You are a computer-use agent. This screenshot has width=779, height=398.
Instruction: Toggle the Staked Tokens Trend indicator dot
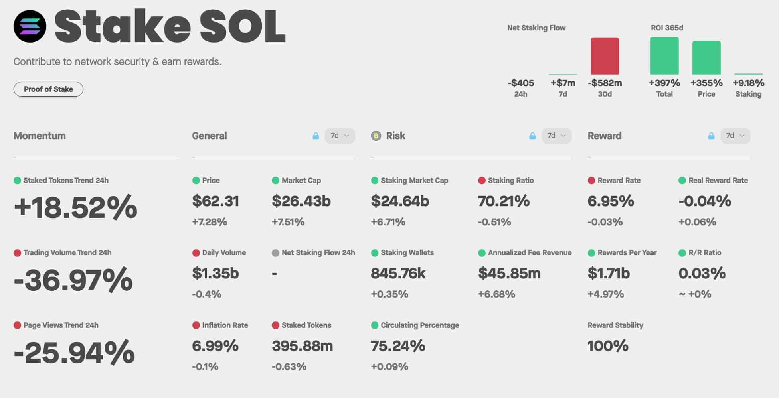coord(18,180)
